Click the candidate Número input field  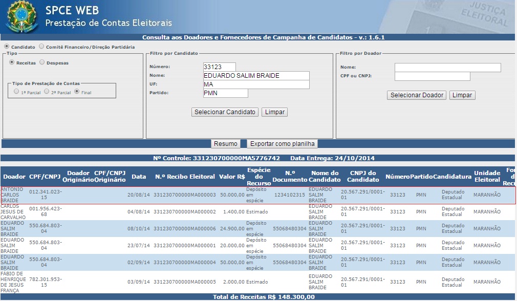click(x=219, y=67)
